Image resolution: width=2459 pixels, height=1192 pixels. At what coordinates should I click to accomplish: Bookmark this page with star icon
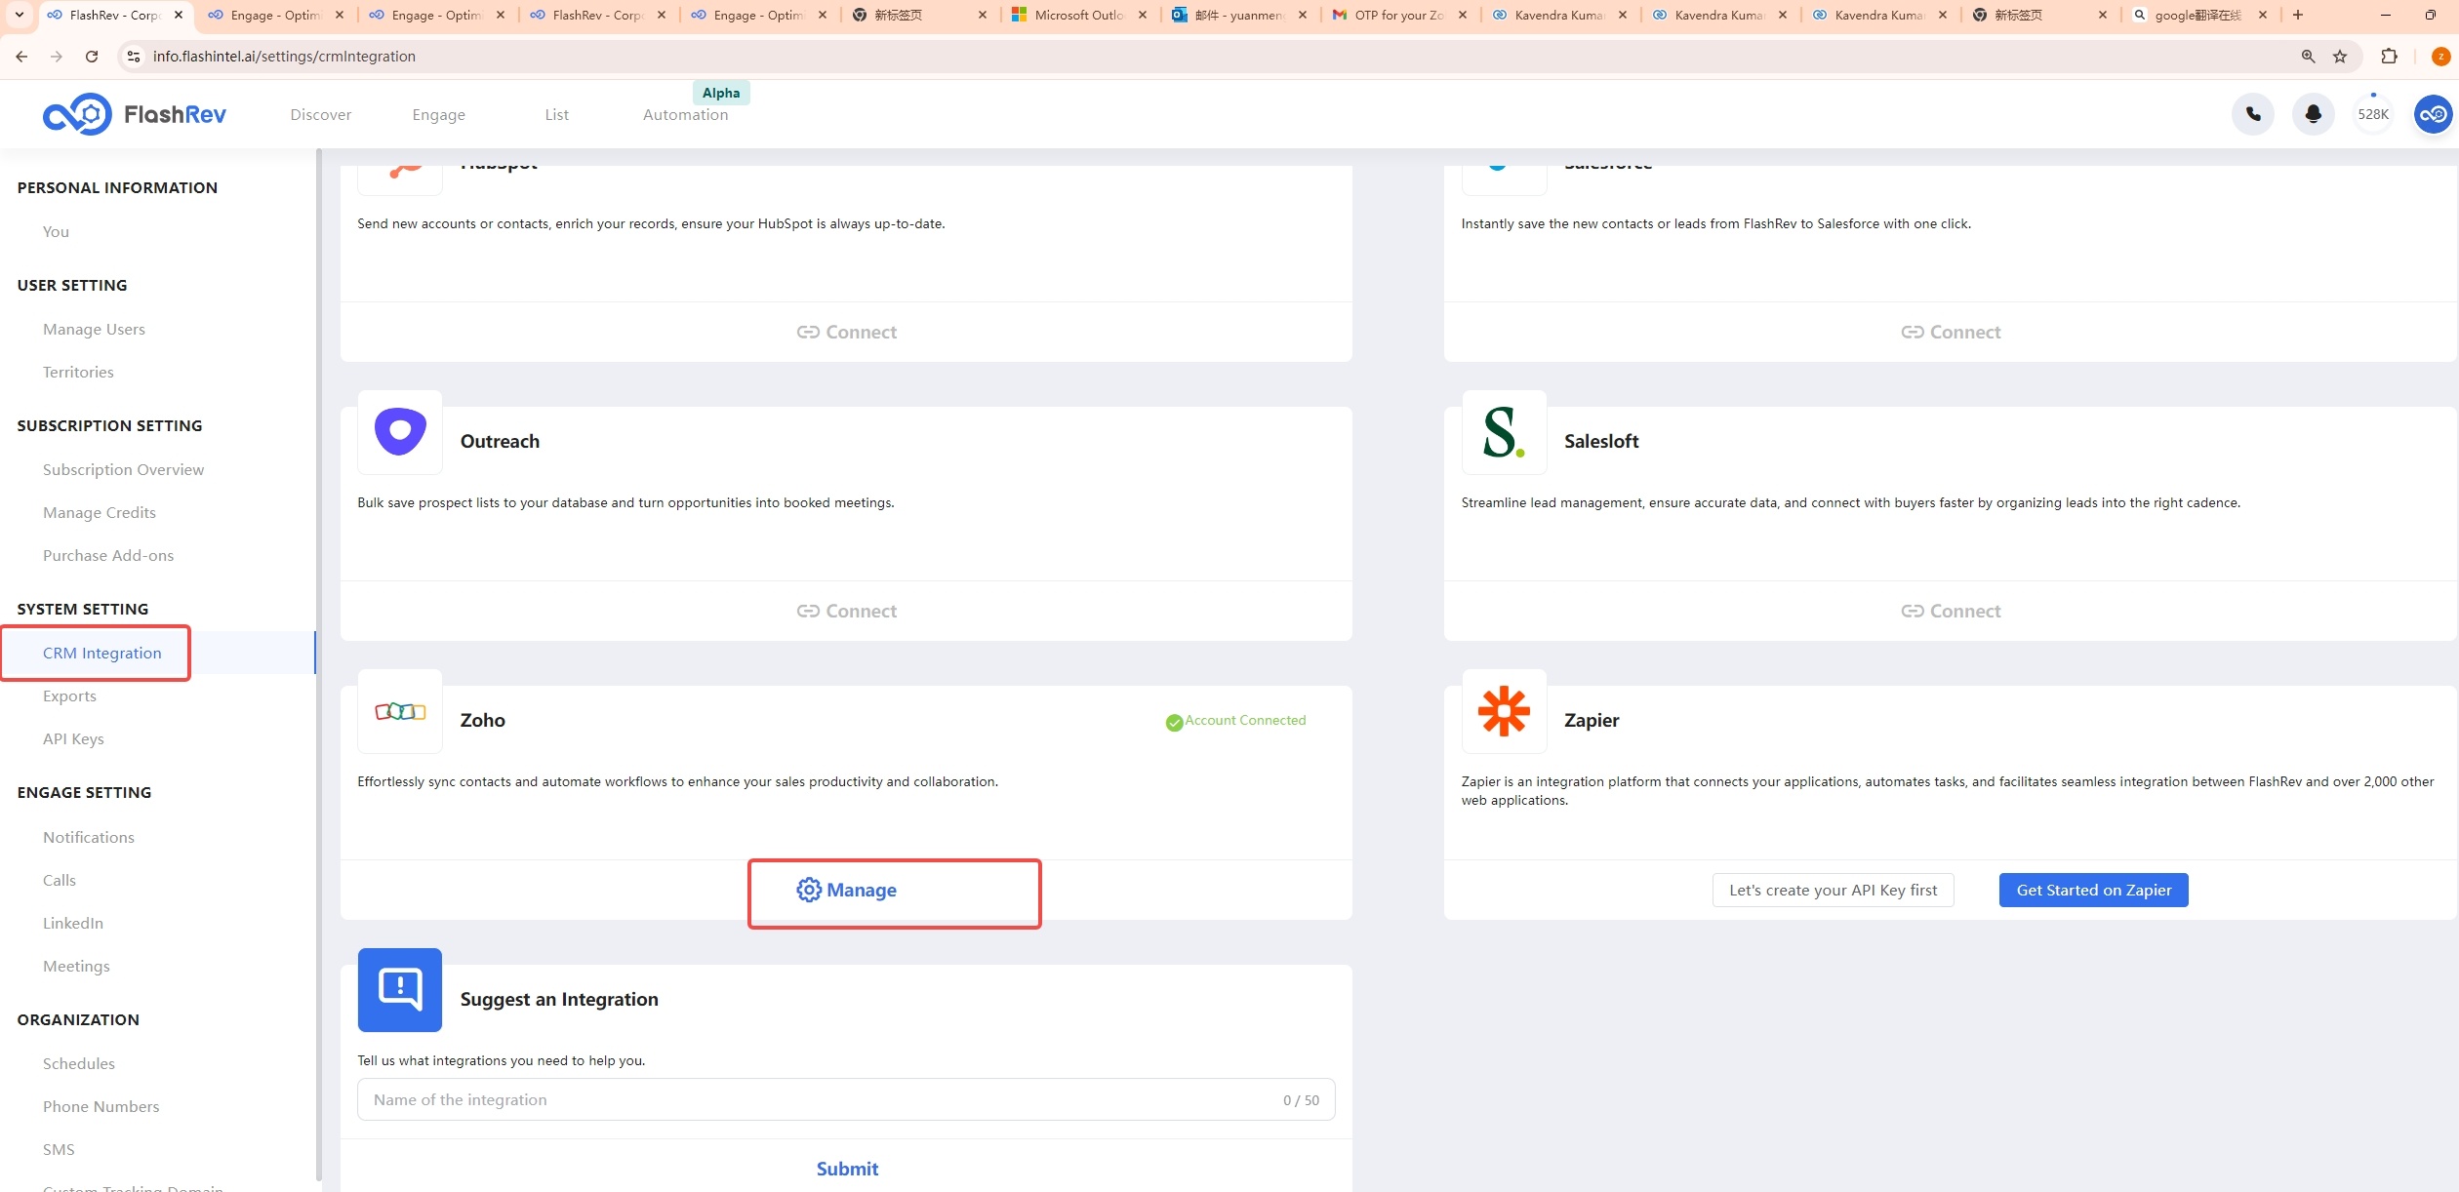pos(2339,57)
